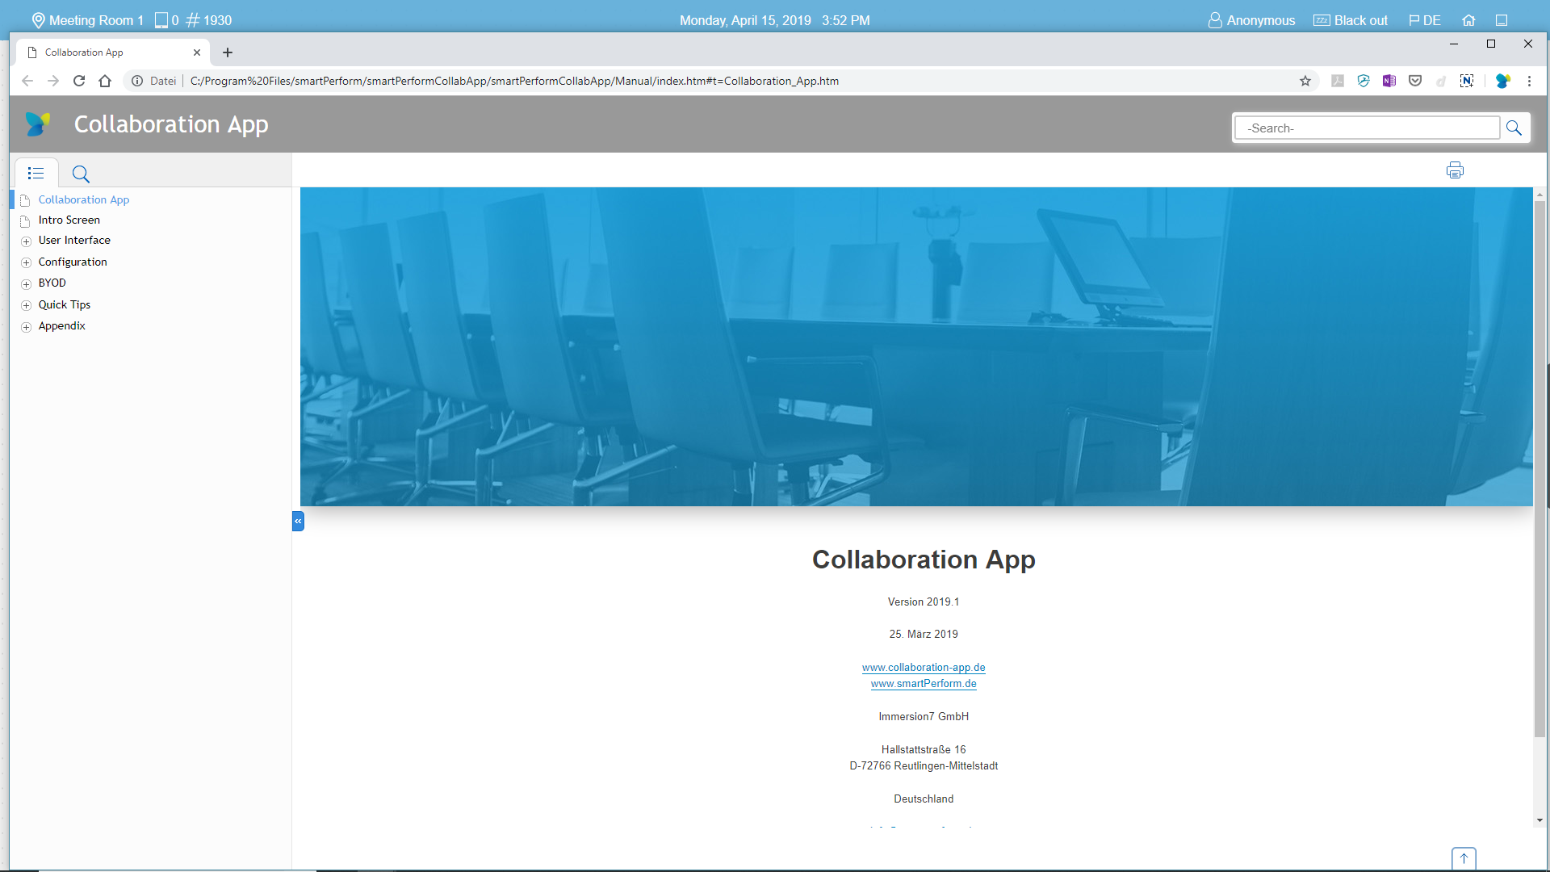The height and width of the screenshot is (872, 1550).
Task: Open the OneNote web clipper extension
Action: coord(1389,81)
